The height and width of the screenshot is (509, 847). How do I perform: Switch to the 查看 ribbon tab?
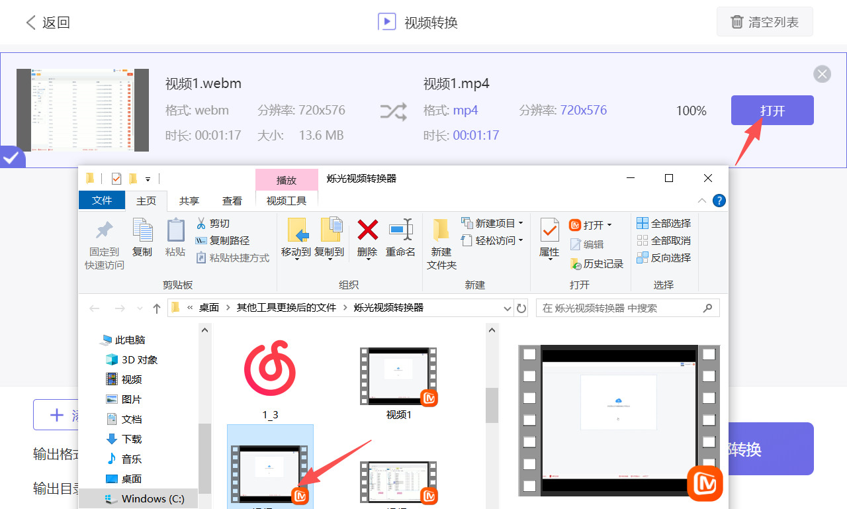point(232,201)
